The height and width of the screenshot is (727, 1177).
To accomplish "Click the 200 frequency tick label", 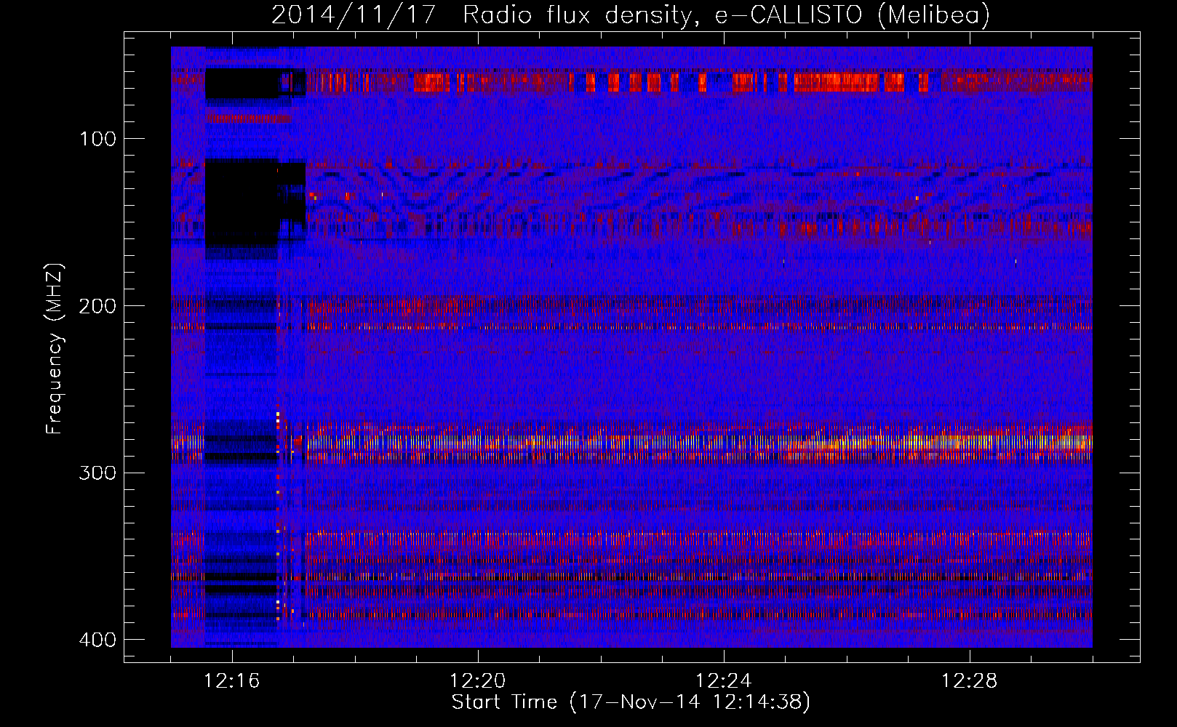I will point(97,306).
